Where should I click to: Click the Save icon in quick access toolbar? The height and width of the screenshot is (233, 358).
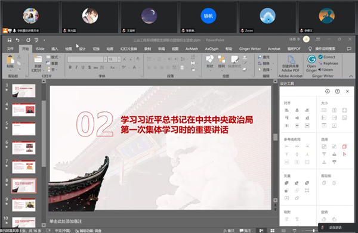pyautogui.click(x=10, y=40)
